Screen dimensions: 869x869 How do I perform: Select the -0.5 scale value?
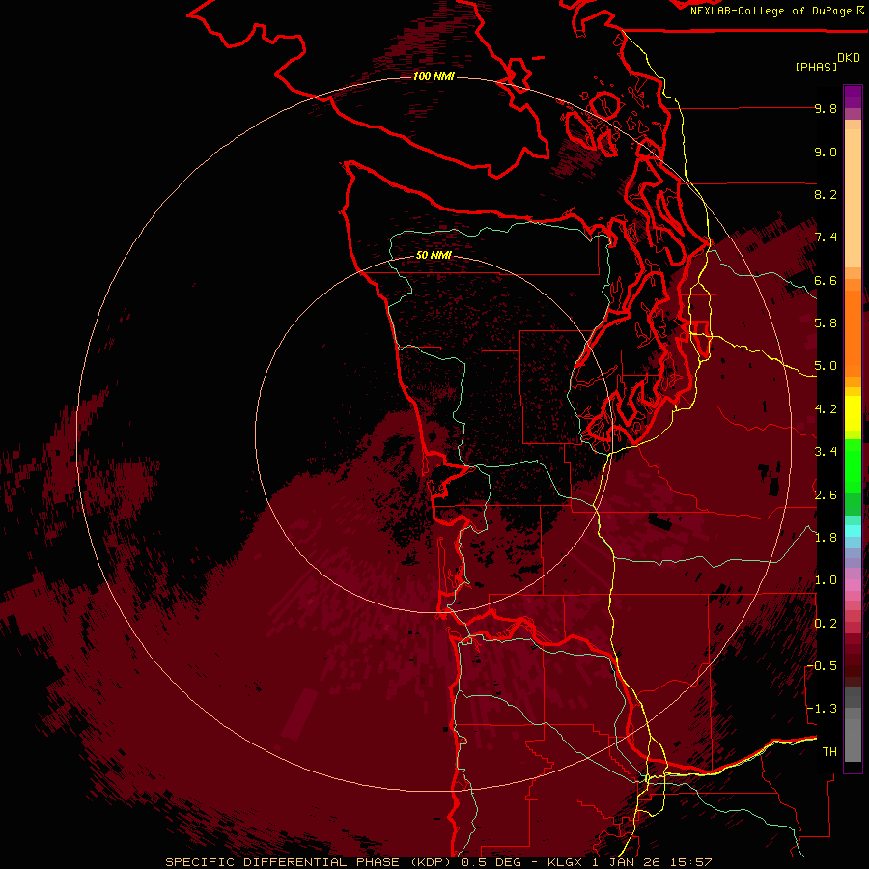coord(822,665)
